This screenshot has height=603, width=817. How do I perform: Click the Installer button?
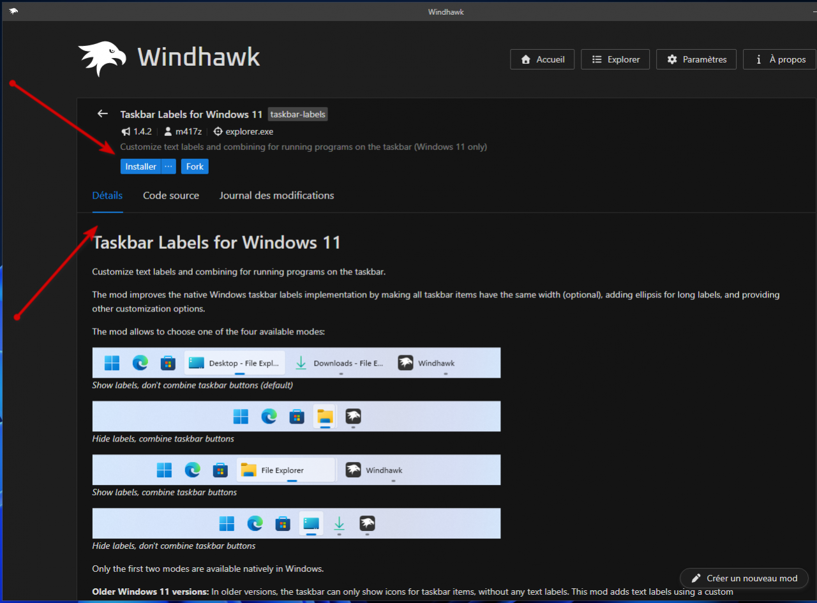pyautogui.click(x=140, y=167)
